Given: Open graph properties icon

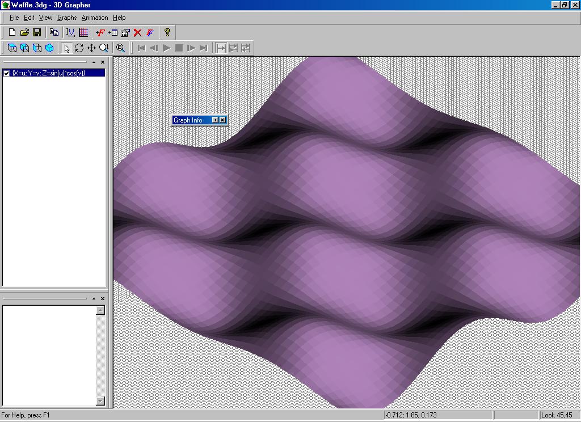Looking at the screenshot, I should [x=125, y=32].
